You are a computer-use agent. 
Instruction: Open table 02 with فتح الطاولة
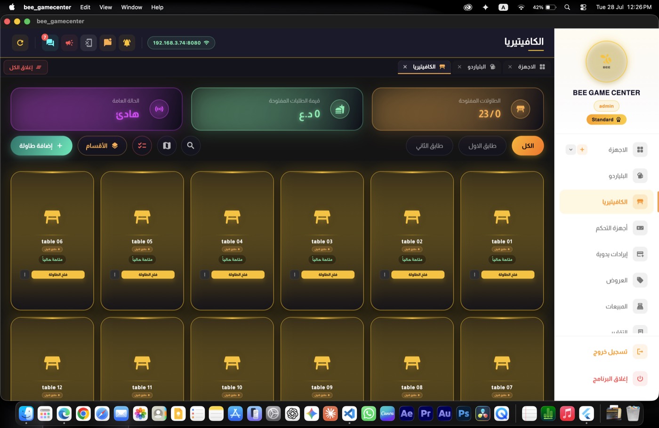[x=418, y=275]
